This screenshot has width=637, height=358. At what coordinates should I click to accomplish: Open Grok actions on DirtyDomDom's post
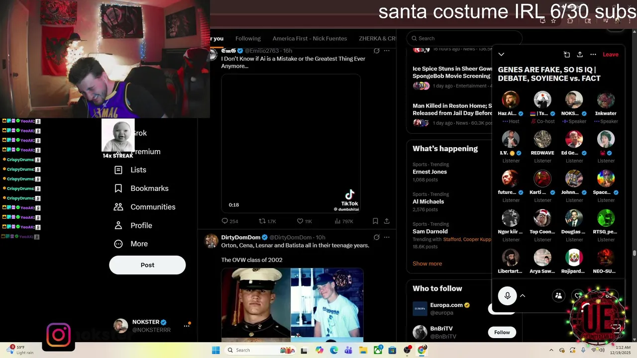pos(377,237)
